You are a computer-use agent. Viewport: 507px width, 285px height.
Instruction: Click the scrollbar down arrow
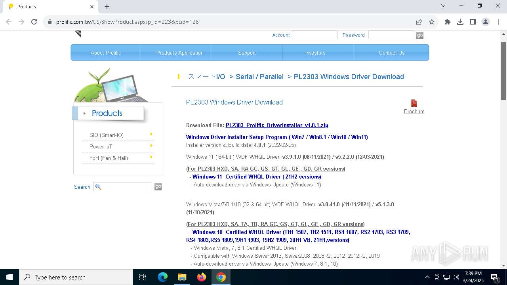click(x=503, y=266)
